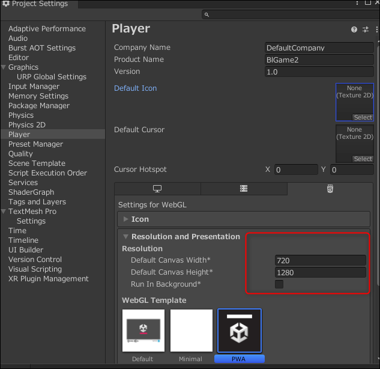Open Audio settings
This screenshot has height=369, width=380.
click(x=18, y=38)
